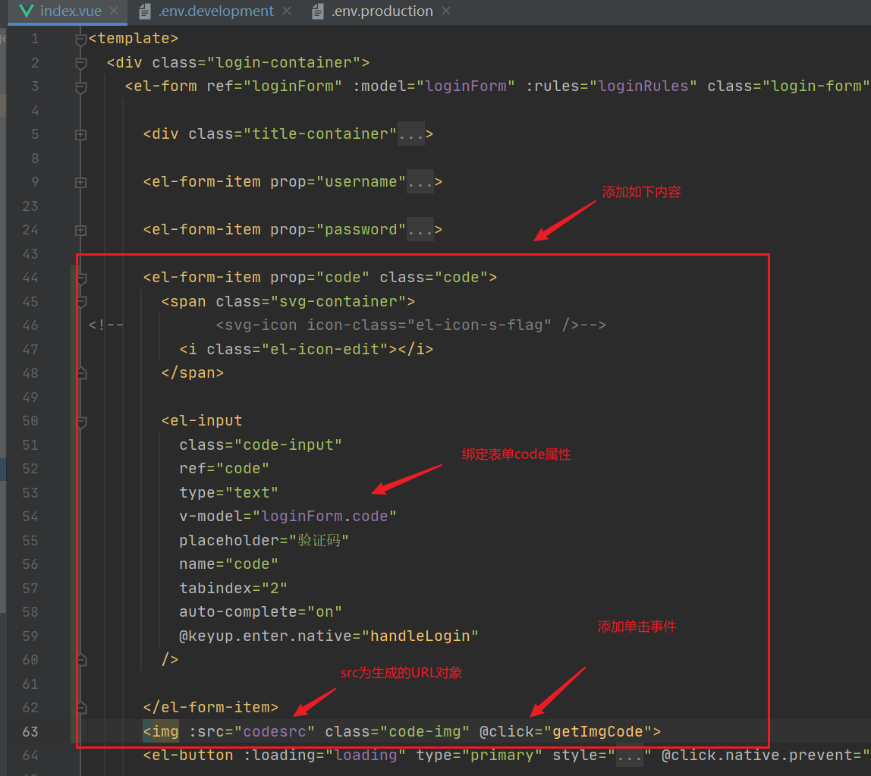The height and width of the screenshot is (776, 871).
Task: Expand the folded ellipsis after prop="username"
Action: pos(420,181)
